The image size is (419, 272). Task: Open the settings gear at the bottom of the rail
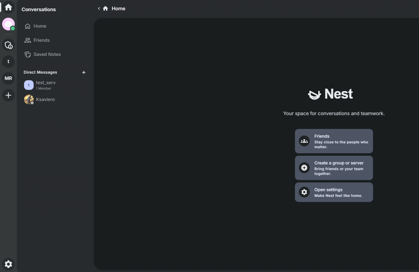8,264
